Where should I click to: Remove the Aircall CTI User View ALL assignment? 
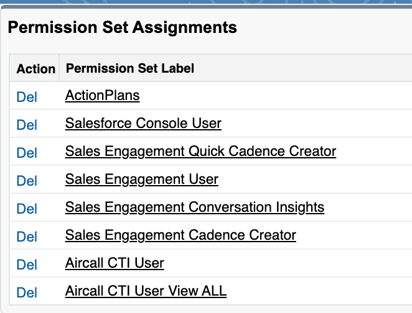point(27,293)
